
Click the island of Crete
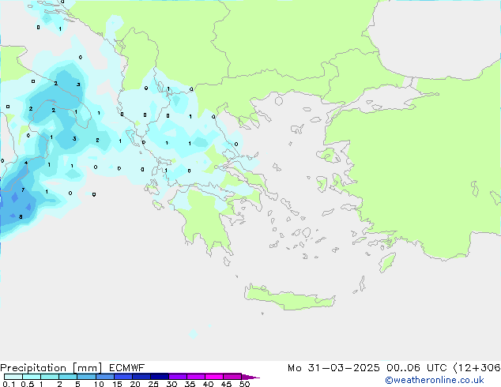click(289, 298)
